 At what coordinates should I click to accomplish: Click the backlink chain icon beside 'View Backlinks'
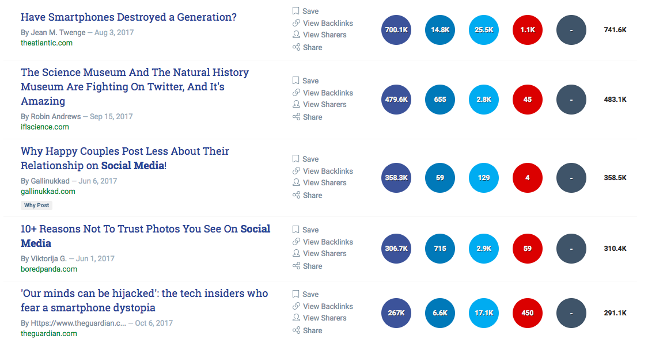(296, 23)
